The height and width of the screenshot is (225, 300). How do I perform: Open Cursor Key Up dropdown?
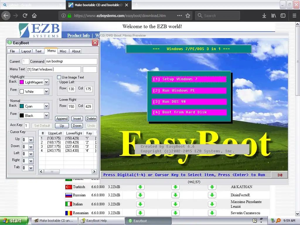point(31,140)
